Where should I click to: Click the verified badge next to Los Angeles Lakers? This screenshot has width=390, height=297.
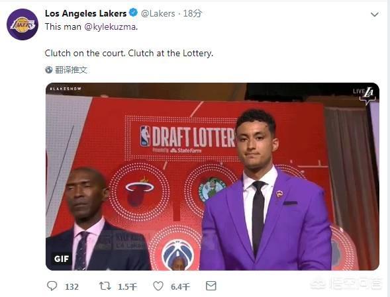(x=134, y=13)
